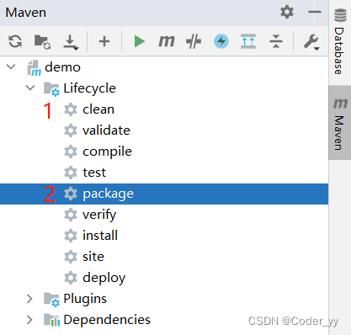Execute Maven goal 'm' icon
The height and width of the screenshot is (335, 351).
tap(167, 41)
